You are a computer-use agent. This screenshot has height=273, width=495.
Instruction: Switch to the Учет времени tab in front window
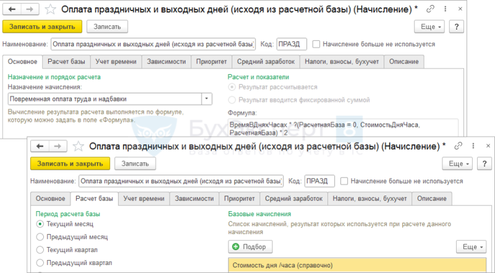pos(144,199)
